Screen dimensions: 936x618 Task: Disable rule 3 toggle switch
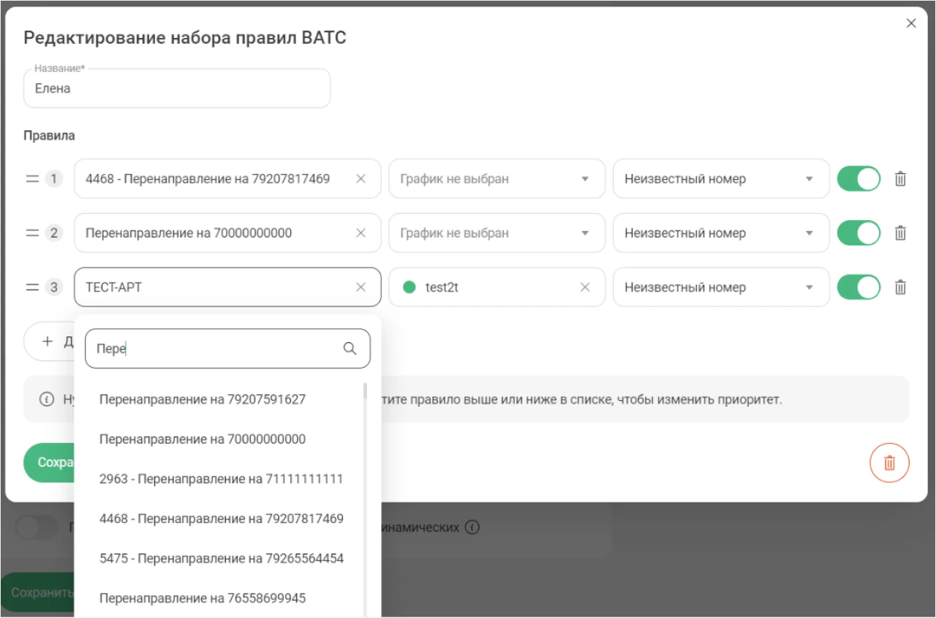(858, 287)
